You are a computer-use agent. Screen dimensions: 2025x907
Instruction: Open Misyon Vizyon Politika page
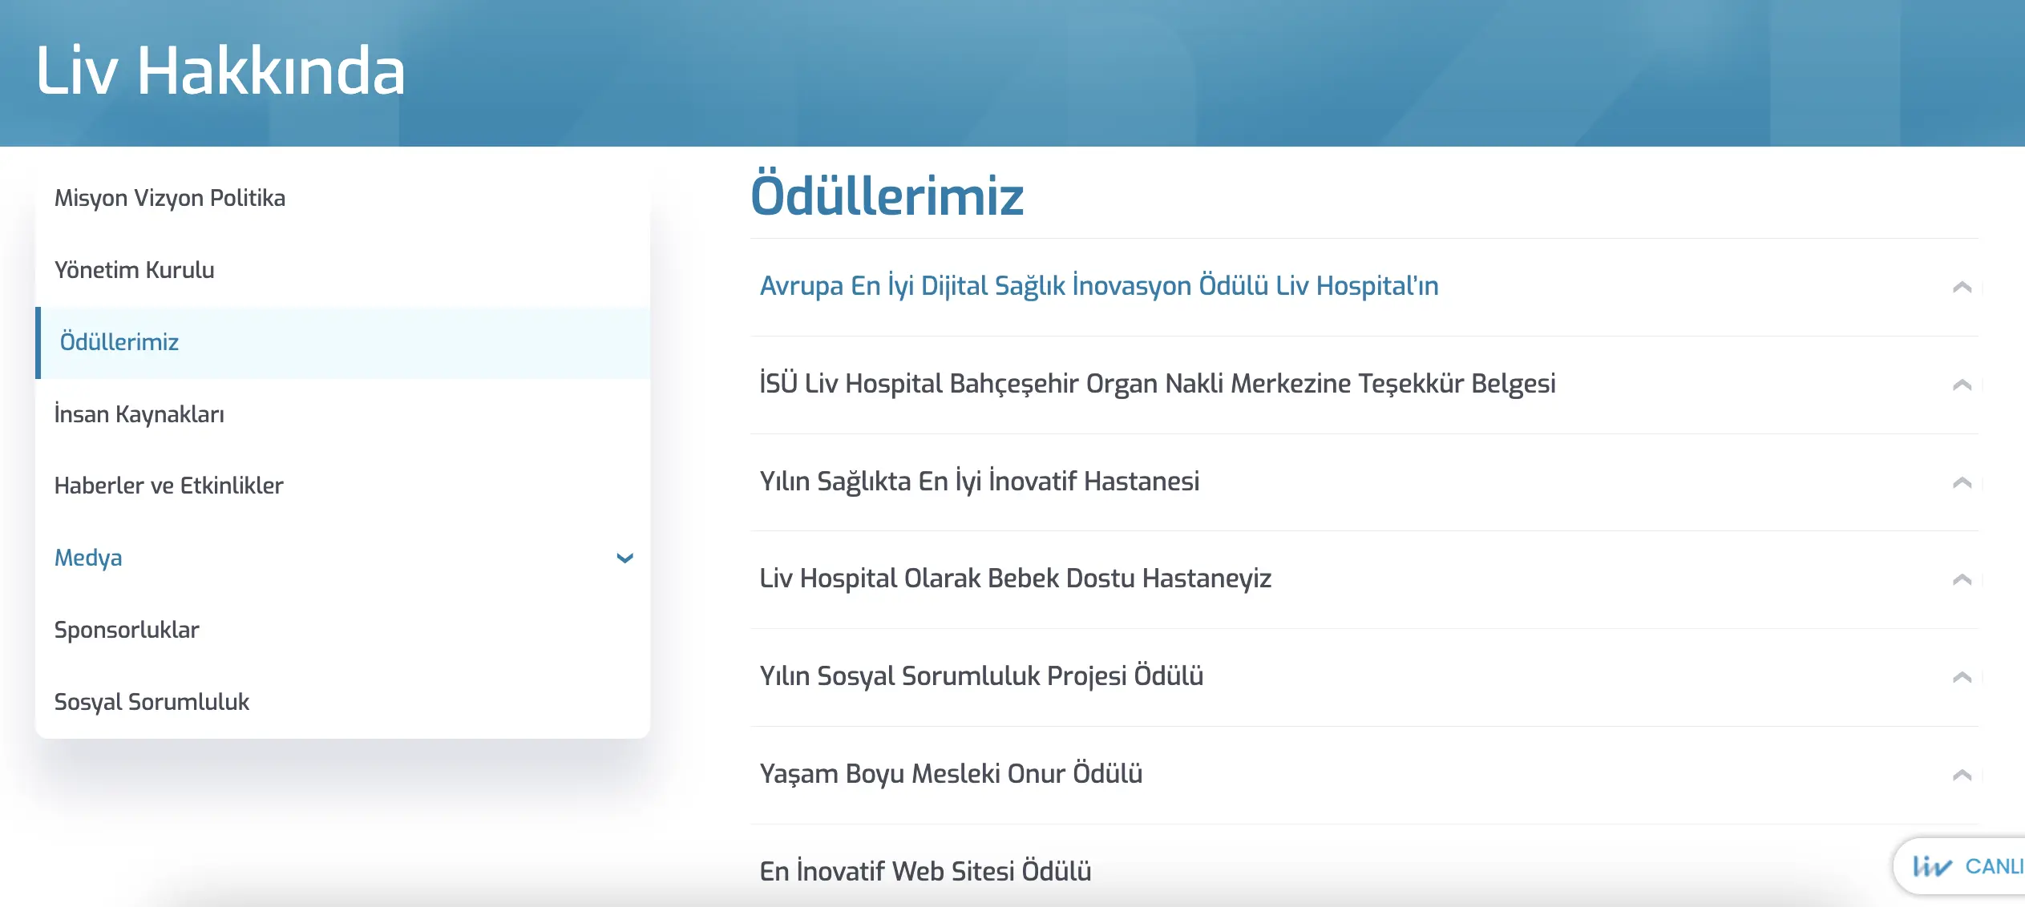(x=170, y=198)
